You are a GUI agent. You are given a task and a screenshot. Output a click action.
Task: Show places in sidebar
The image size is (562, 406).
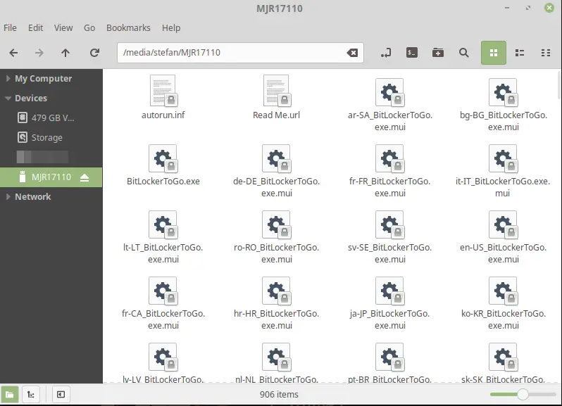[10, 394]
